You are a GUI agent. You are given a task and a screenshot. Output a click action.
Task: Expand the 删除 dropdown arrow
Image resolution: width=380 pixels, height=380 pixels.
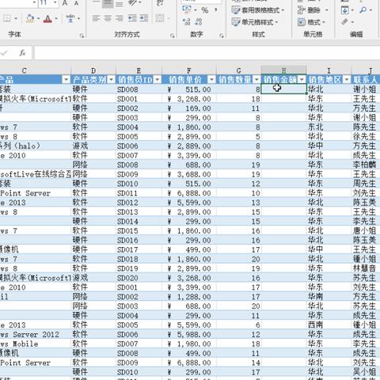[327, 10]
